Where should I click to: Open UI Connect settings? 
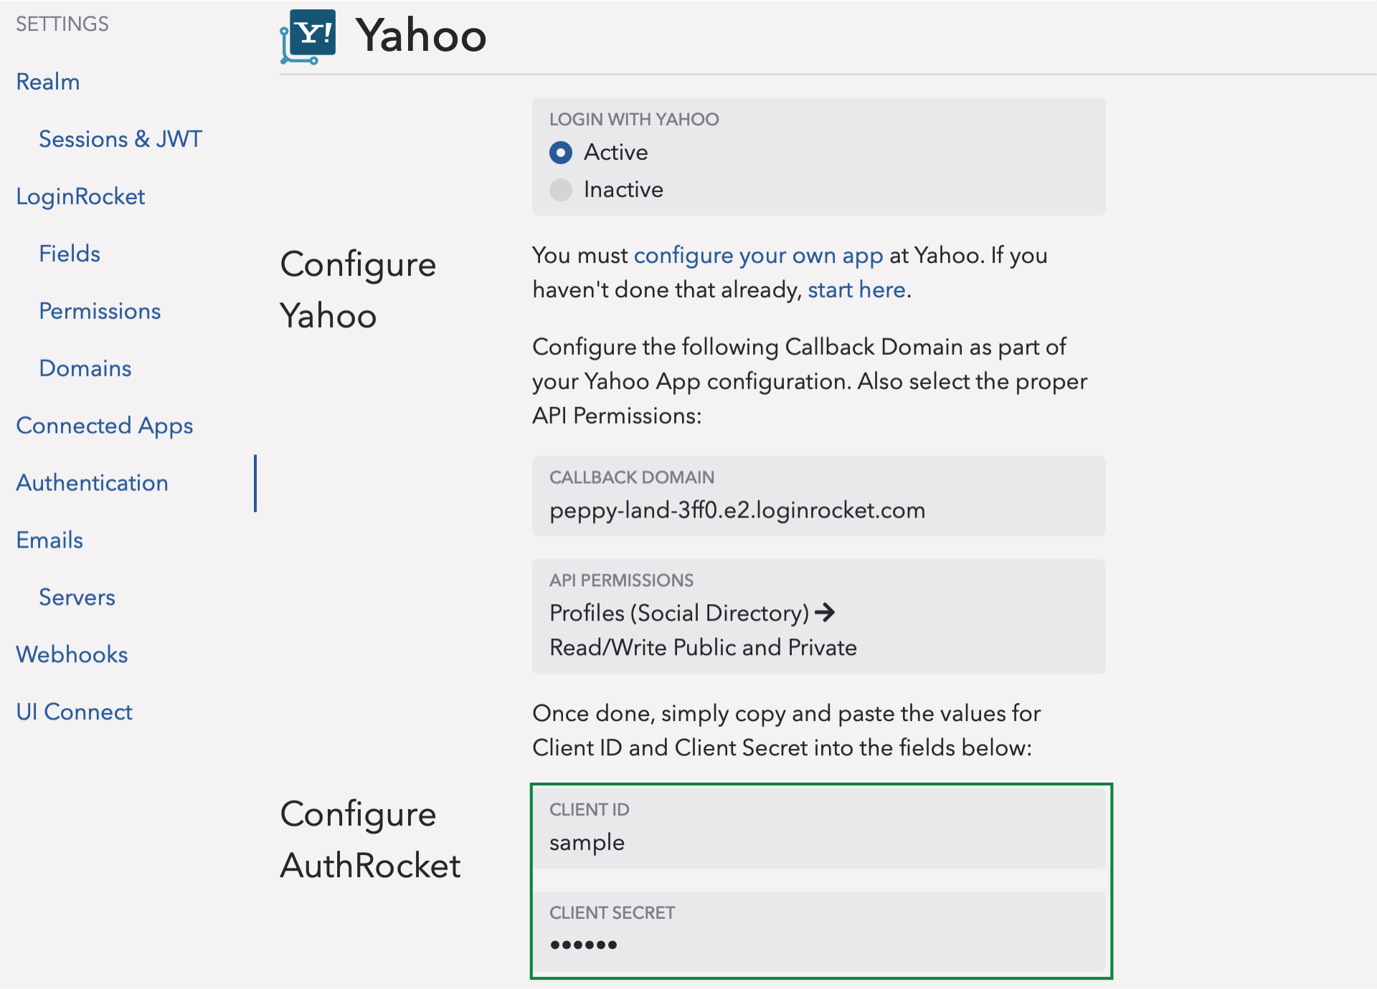(x=74, y=712)
